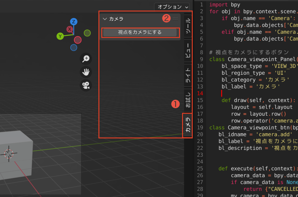298x197 pixels.
Task: Select the Zoom In magnifier icon
Action: (x=86, y=59)
